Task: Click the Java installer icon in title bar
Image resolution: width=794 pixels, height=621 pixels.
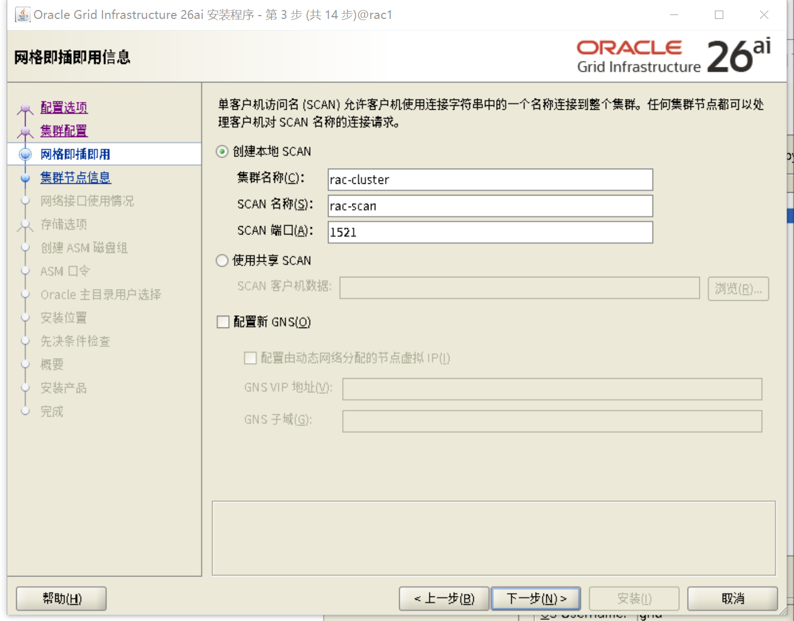Action: pyautogui.click(x=23, y=14)
